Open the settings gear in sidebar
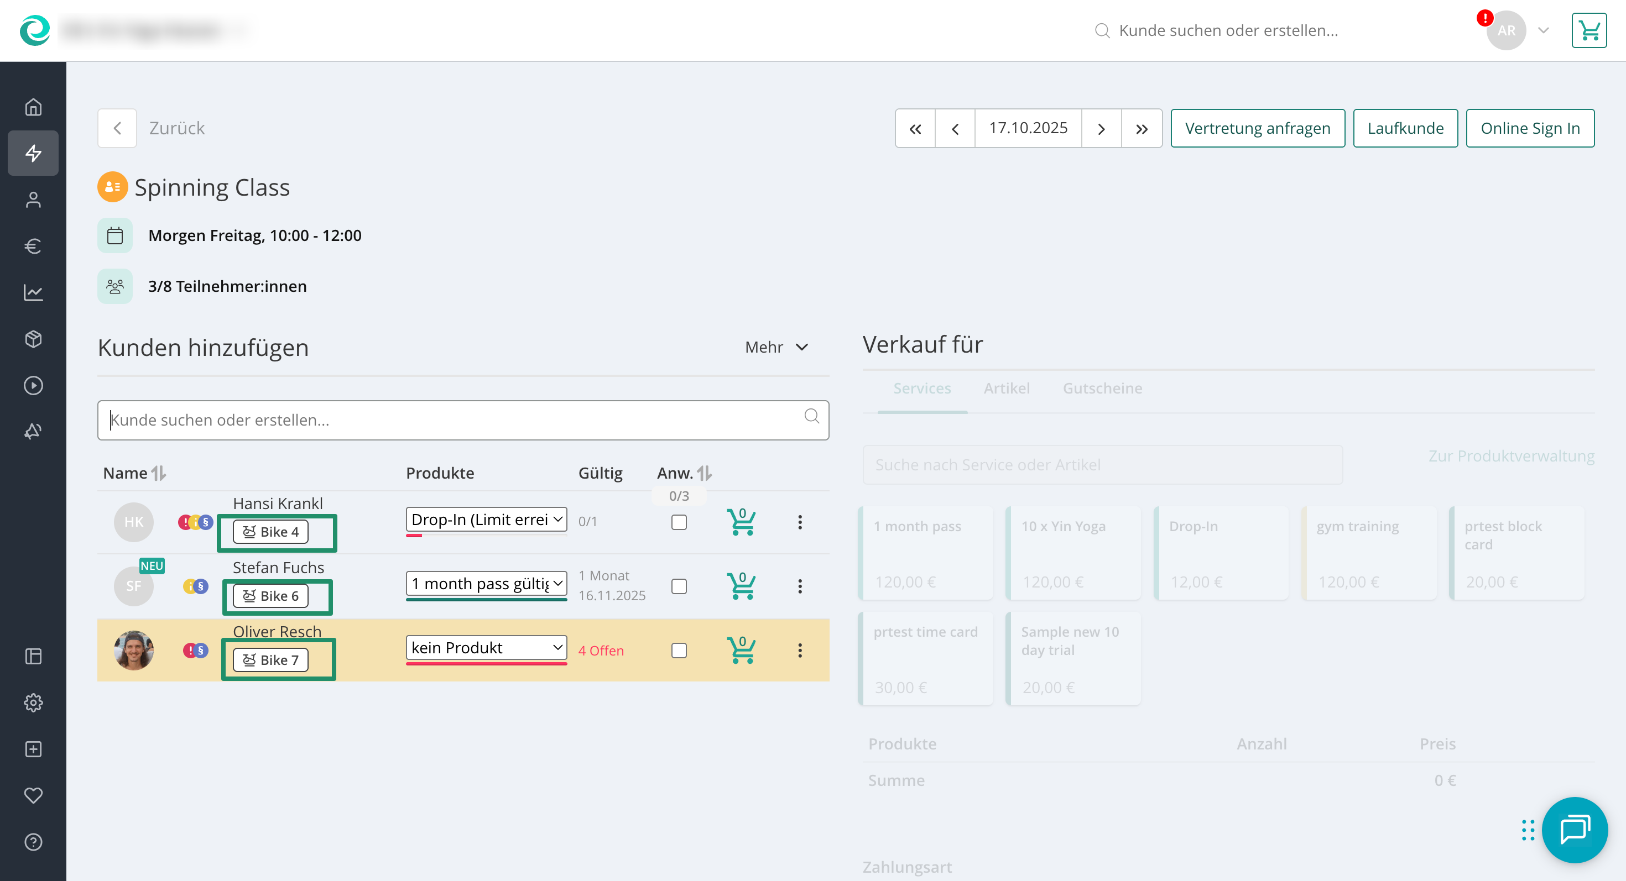Image resolution: width=1626 pixels, height=881 pixels. 33,702
